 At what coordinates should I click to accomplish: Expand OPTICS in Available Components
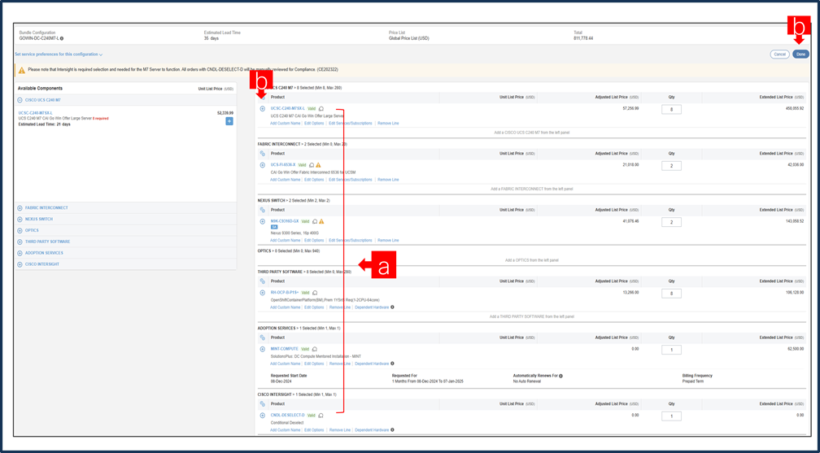pos(20,230)
